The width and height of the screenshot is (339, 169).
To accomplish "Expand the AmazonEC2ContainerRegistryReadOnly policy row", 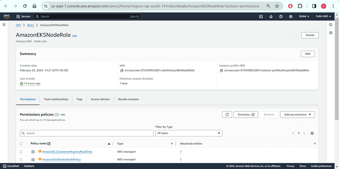I will click(x=33, y=152).
